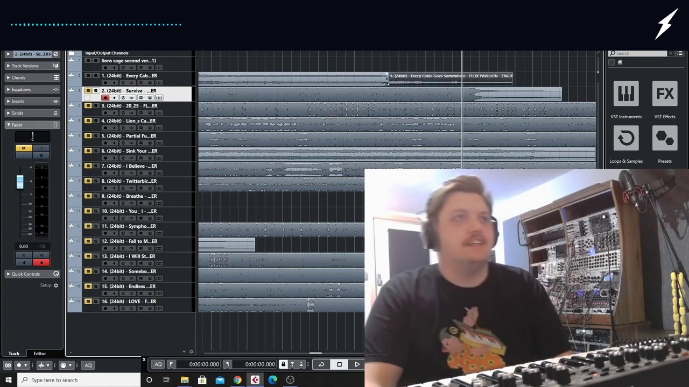
Task: Click the inspector volume fader handle
Action: 20,182
